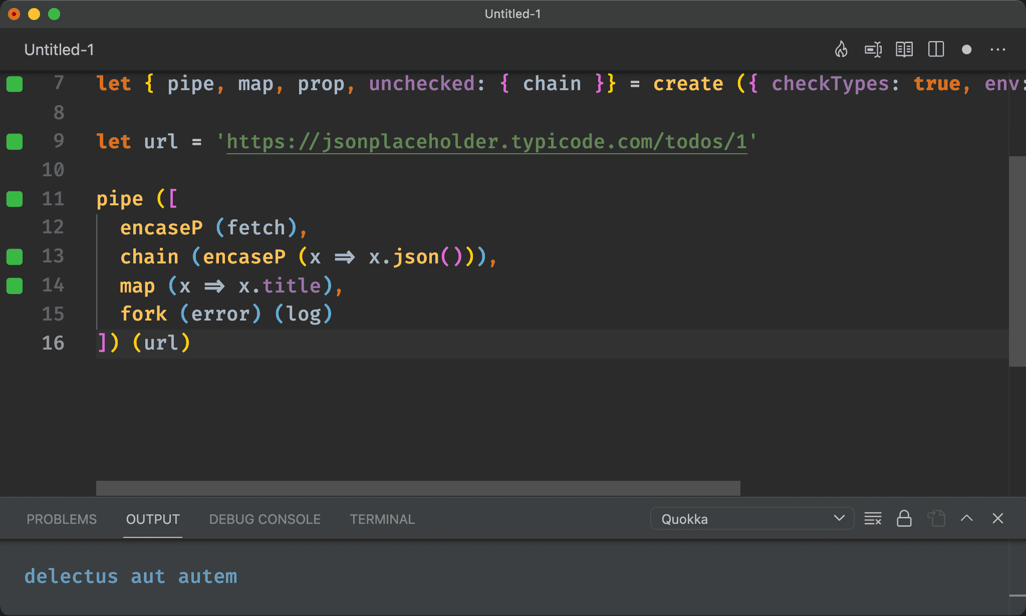Toggle output scroll lock padlock icon
The height and width of the screenshot is (616, 1026).
904,518
